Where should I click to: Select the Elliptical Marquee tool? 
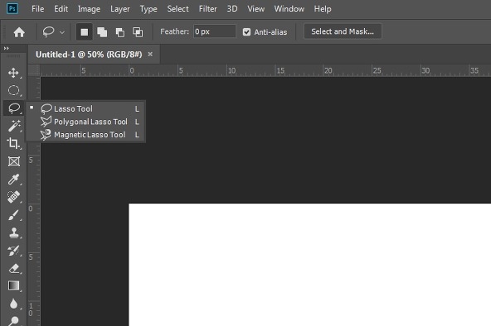[13, 90]
